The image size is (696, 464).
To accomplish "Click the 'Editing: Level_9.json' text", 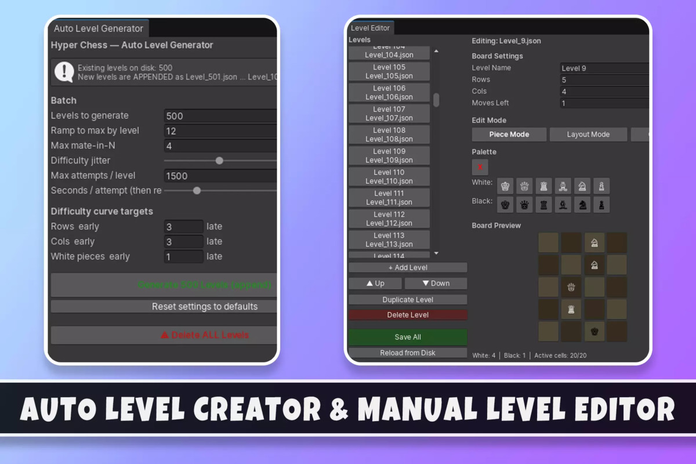I will pyautogui.click(x=506, y=41).
